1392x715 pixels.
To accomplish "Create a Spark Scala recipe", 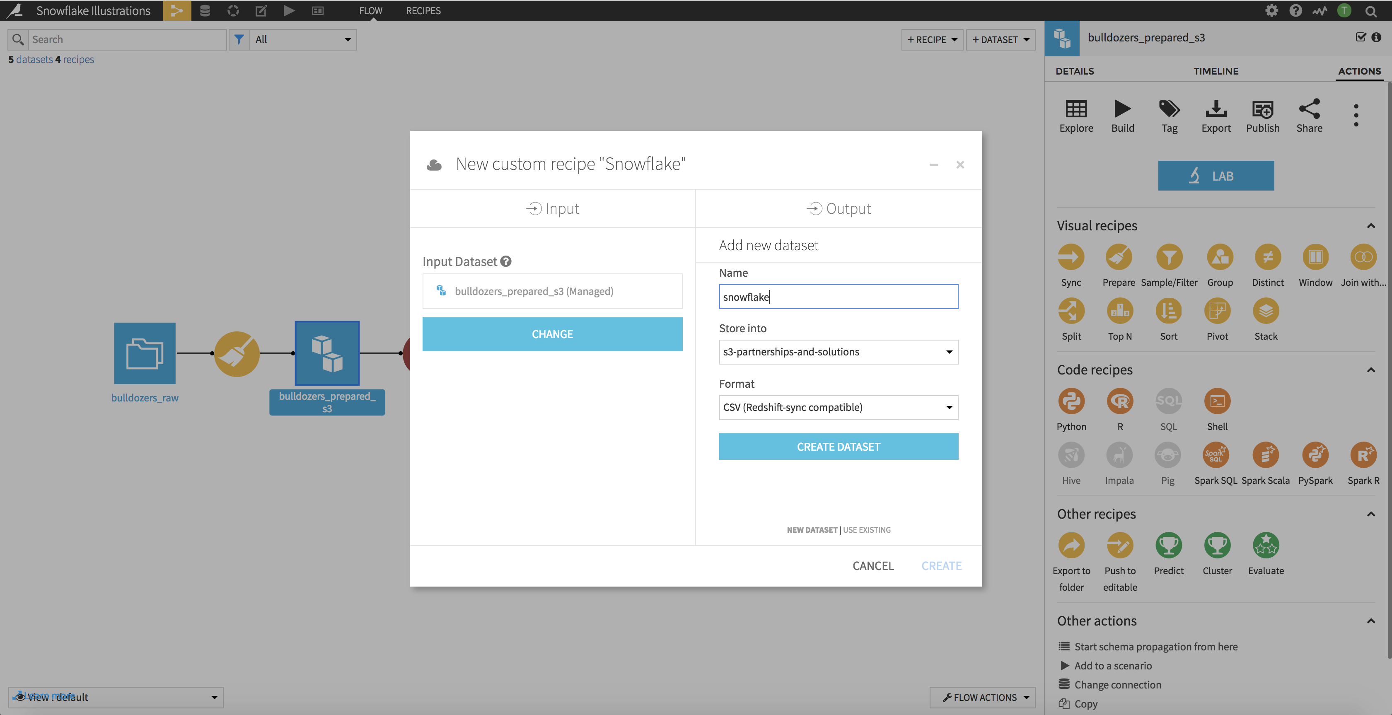I will click(x=1266, y=456).
